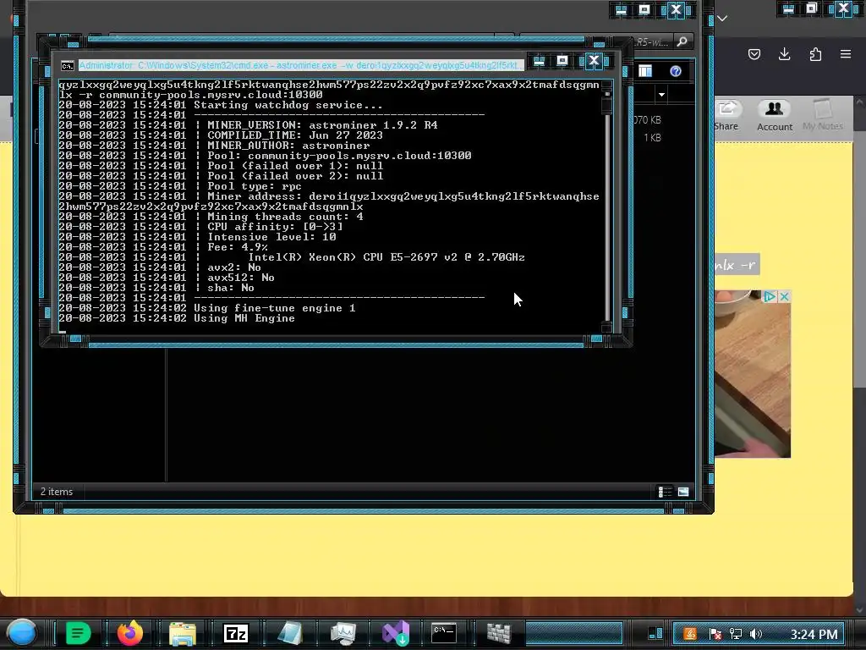Click the volume speaker tray icon

click(756, 634)
